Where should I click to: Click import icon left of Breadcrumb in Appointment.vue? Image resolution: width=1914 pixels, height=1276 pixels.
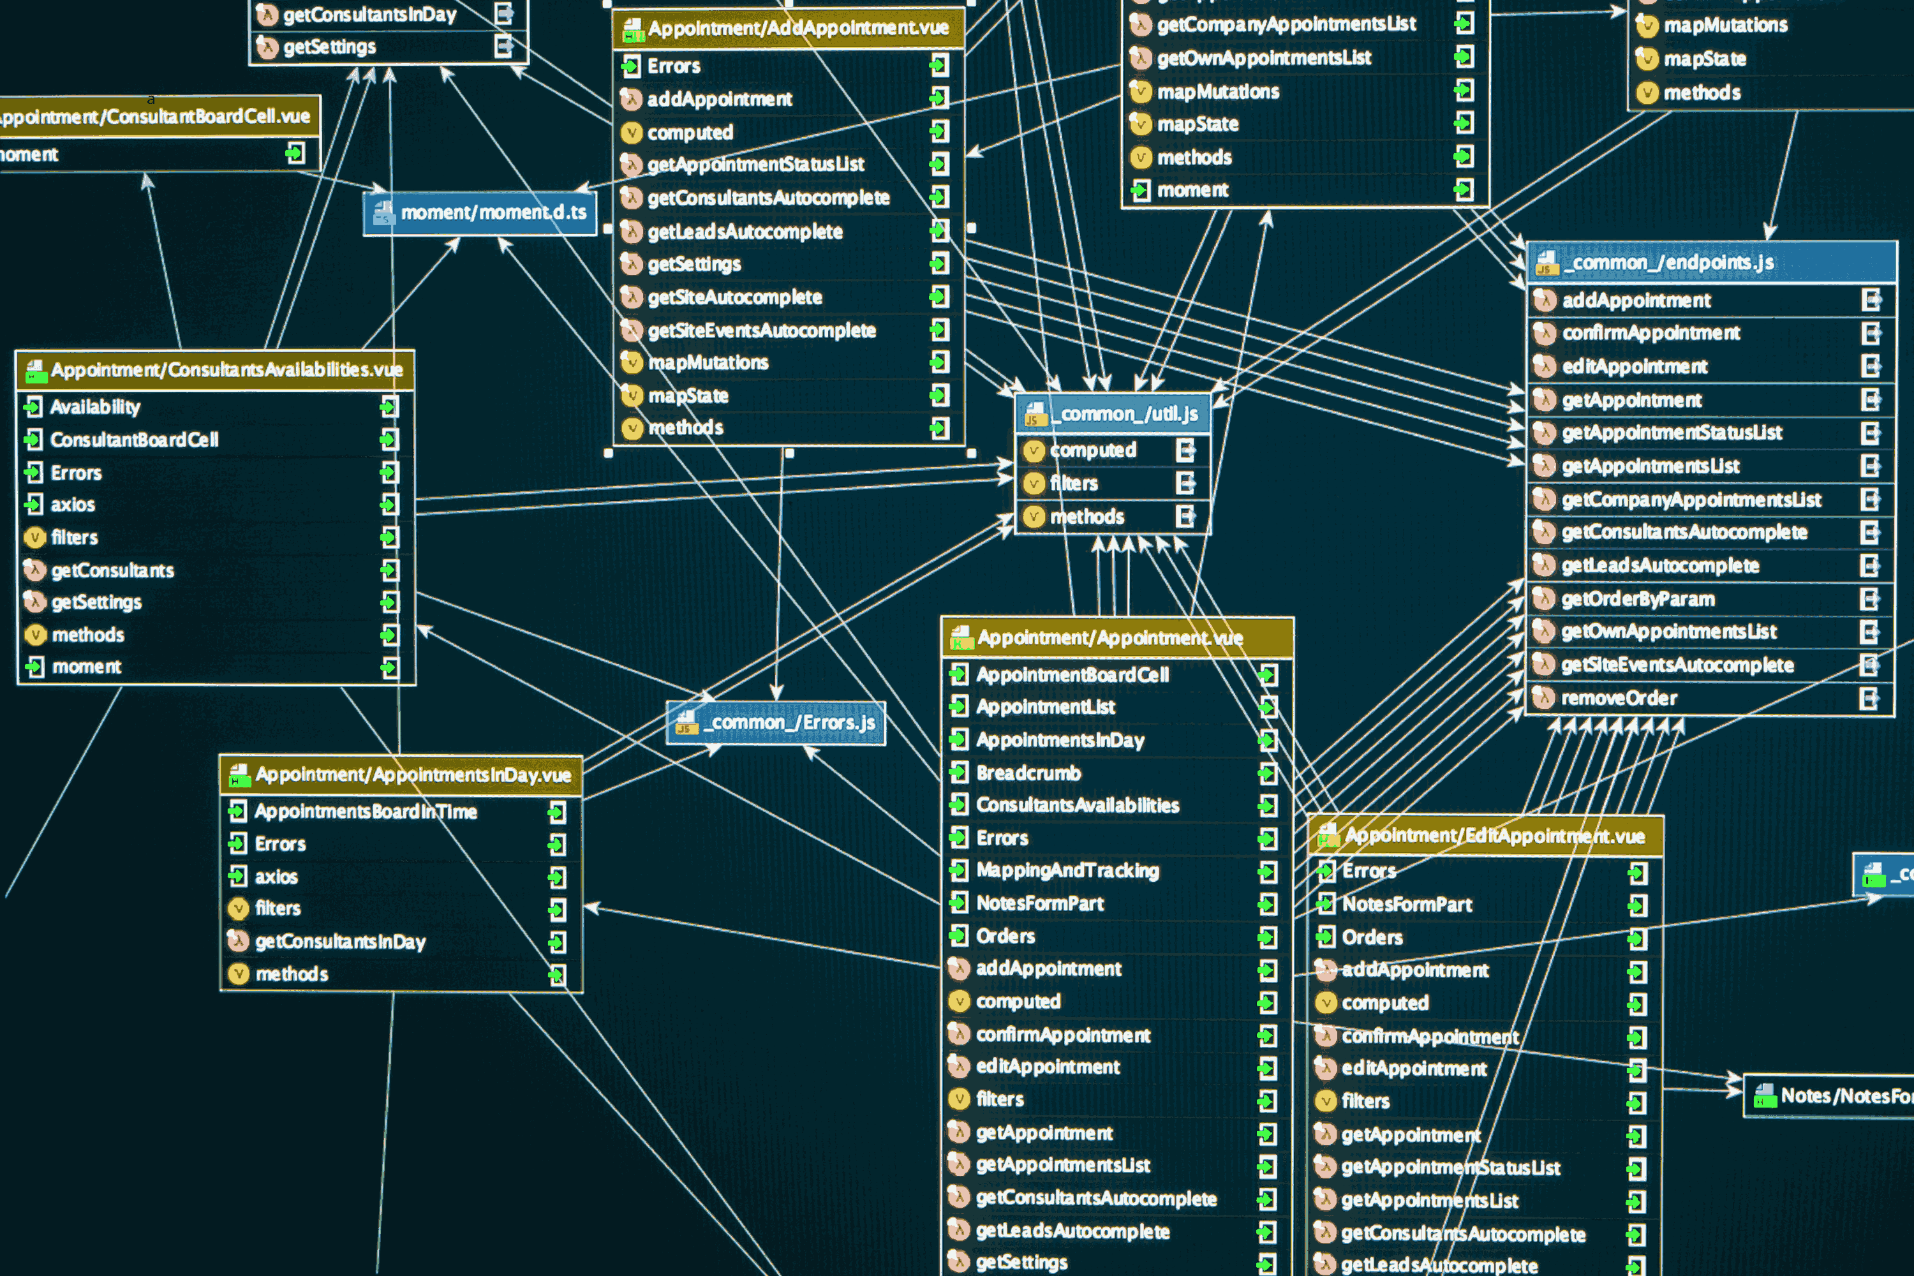click(x=959, y=772)
